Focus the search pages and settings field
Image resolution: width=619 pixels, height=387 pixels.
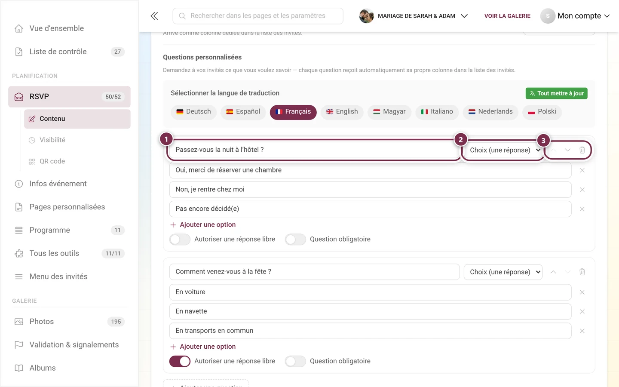pos(258,16)
